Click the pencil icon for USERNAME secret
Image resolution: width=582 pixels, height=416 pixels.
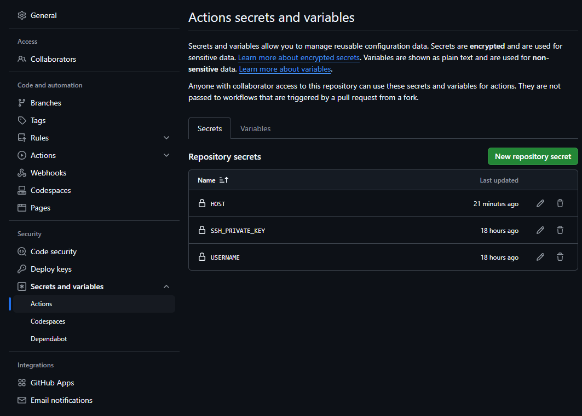click(x=540, y=257)
